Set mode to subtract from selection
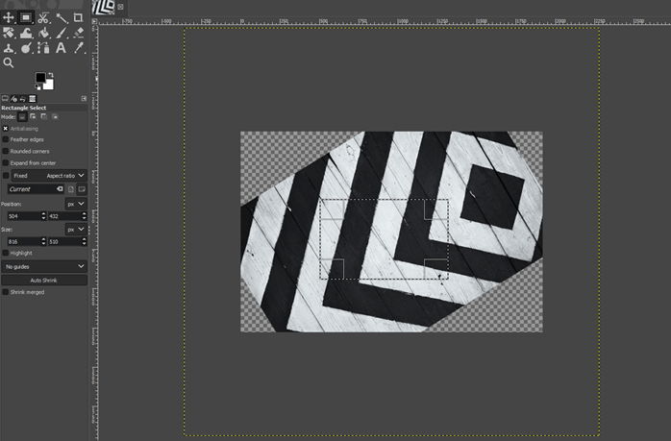Viewport: 671px width, 441px height. tap(43, 116)
